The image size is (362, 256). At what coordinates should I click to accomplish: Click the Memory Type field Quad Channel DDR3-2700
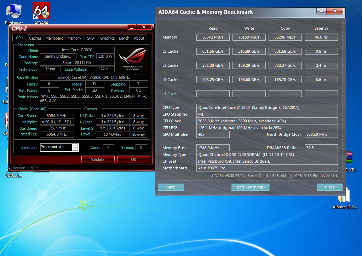point(267,155)
